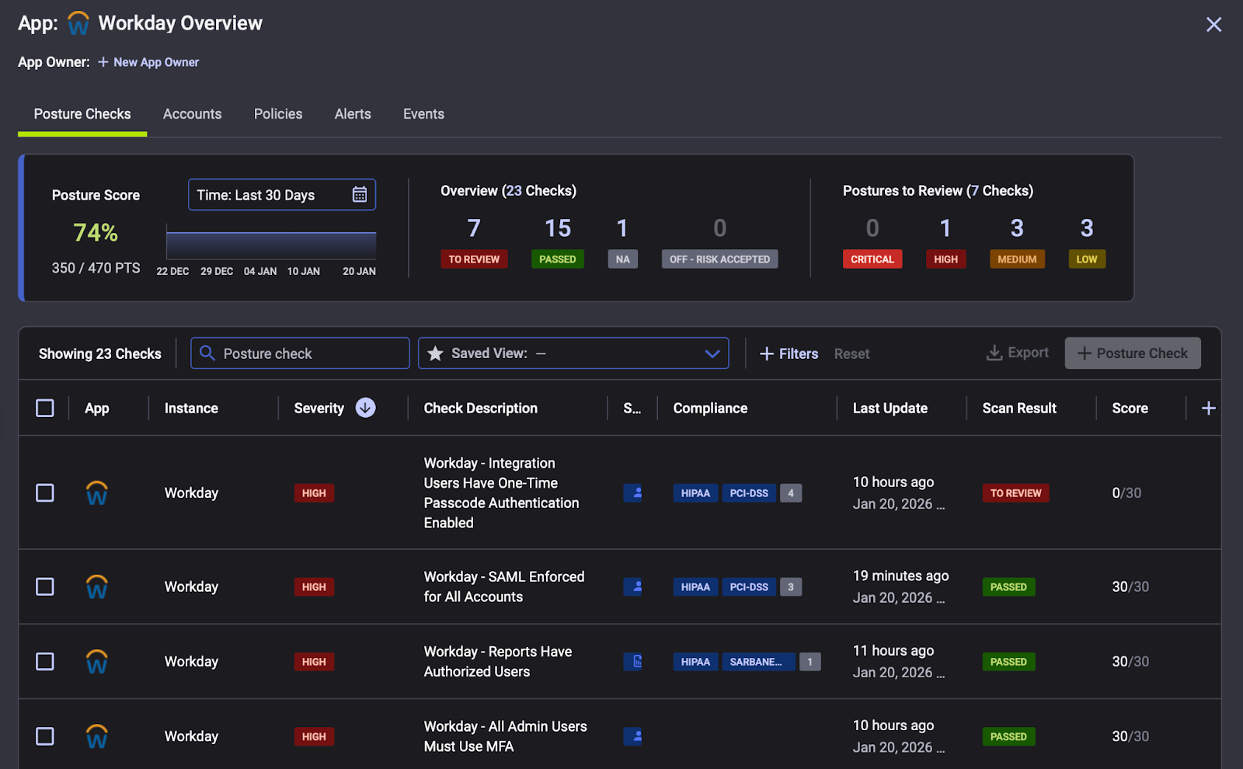The width and height of the screenshot is (1243, 769).
Task: Sort by Instance column header
Action: [x=191, y=408]
